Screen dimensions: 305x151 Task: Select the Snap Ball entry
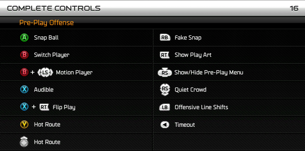click(x=76, y=38)
